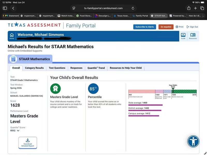Click the Spring 2026 test window text
Screen dimensions: 207x155
pyautogui.click(x=16, y=88)
